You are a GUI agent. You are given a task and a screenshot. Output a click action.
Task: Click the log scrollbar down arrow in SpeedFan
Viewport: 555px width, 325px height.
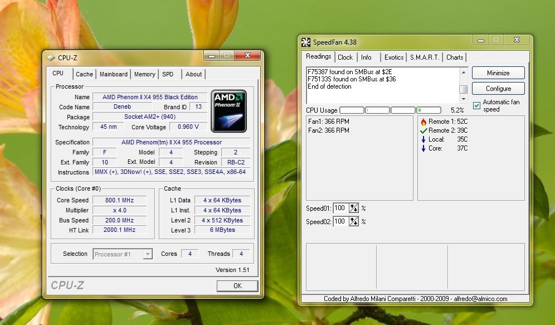[x=463, y=99]
